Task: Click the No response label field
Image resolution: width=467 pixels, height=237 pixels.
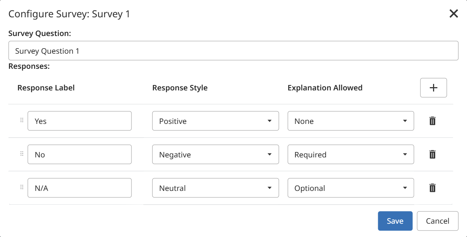Action: pyautogui.click(x=79, y=155)
